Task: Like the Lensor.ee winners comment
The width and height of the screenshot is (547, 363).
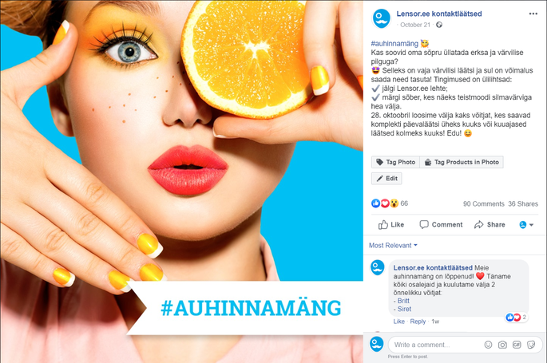Action: [398, 322]
